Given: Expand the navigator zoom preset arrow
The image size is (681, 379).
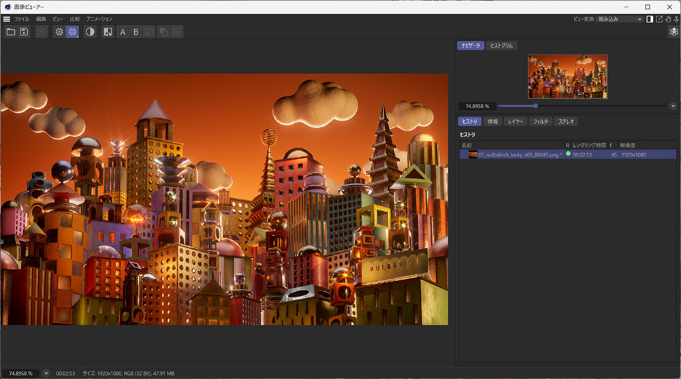Looking at the screenshot, I should click(673, 106).
